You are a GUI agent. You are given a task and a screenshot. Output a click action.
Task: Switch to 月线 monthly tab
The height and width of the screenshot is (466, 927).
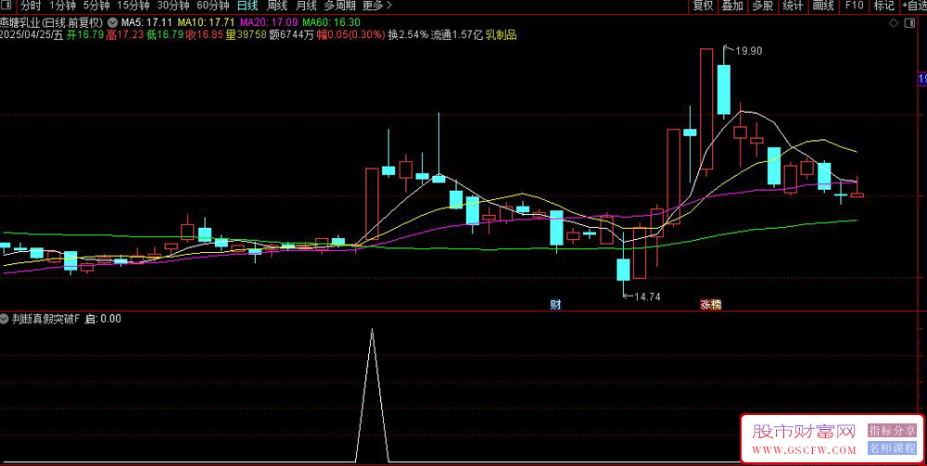306,6
